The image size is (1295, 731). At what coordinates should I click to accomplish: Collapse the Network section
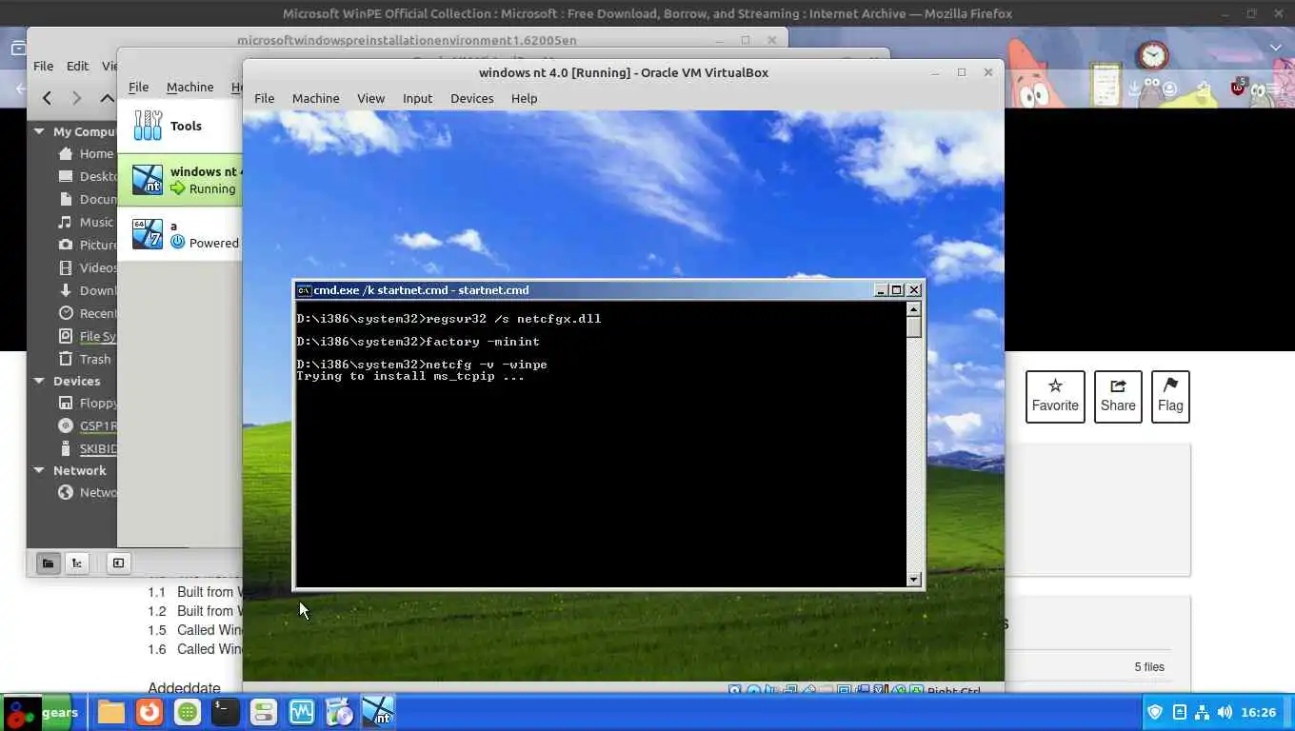click(x=39, y=470)
